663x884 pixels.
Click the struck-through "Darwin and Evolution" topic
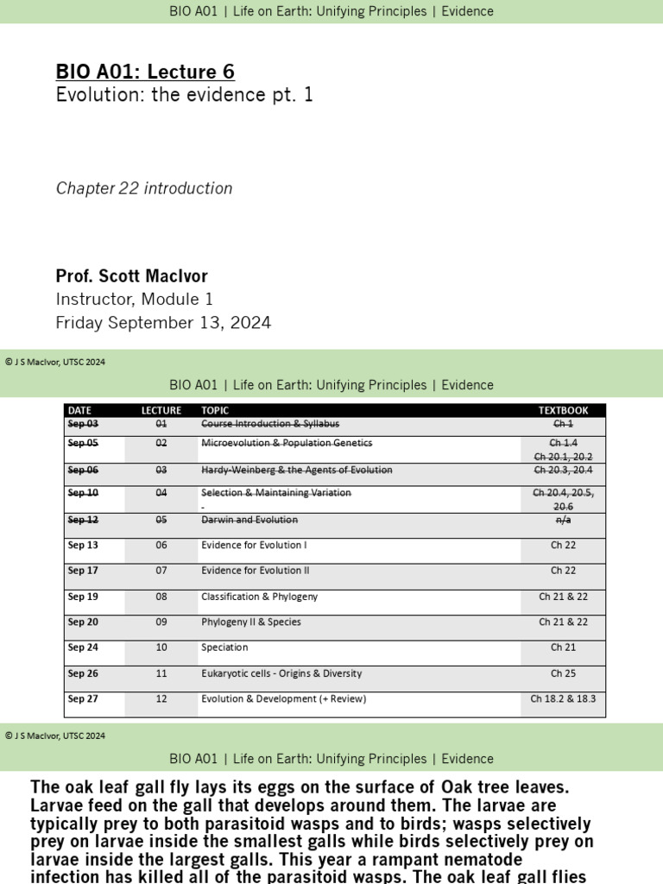249,520
